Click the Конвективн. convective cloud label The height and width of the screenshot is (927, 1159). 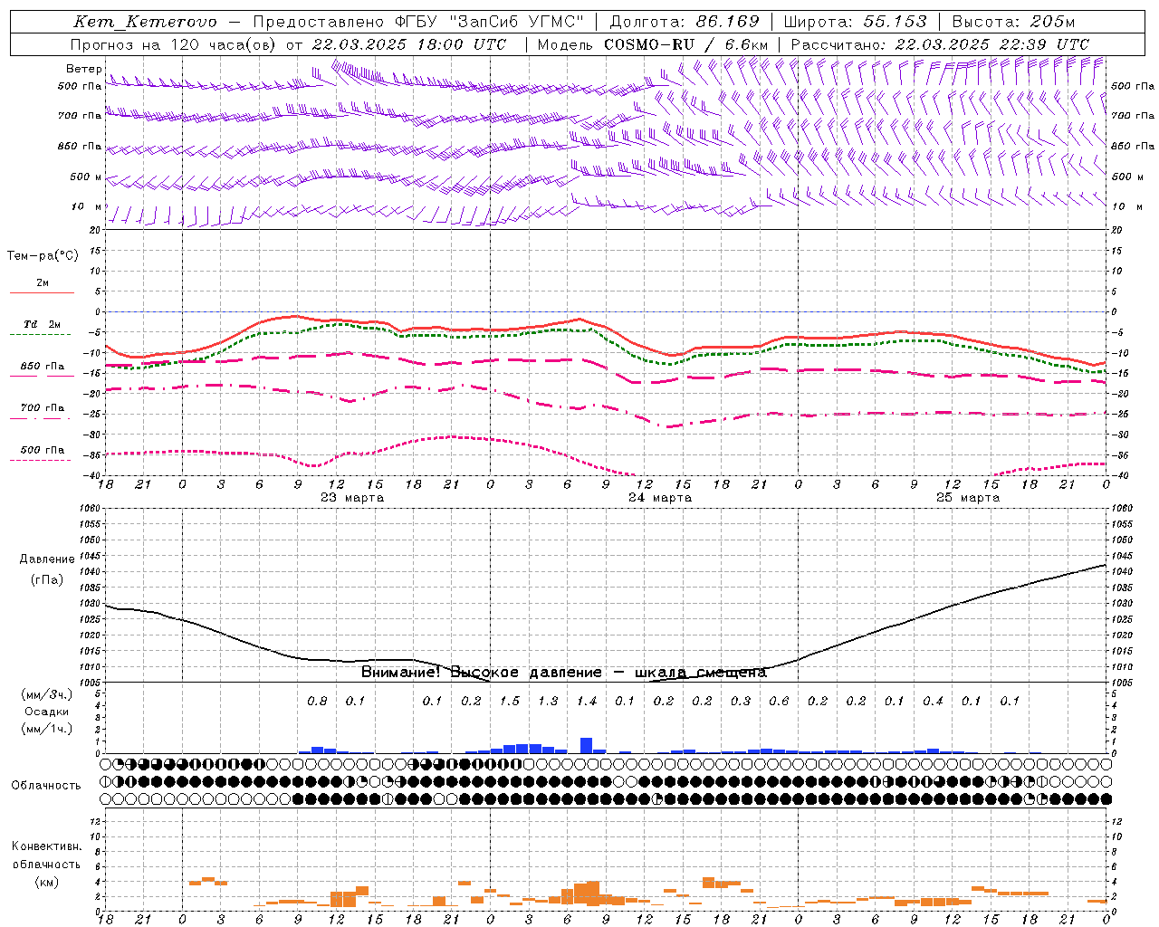pos(46,846)
